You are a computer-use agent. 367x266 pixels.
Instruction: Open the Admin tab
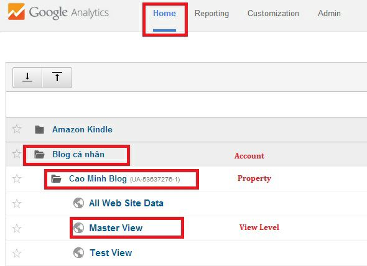(329, 13)
